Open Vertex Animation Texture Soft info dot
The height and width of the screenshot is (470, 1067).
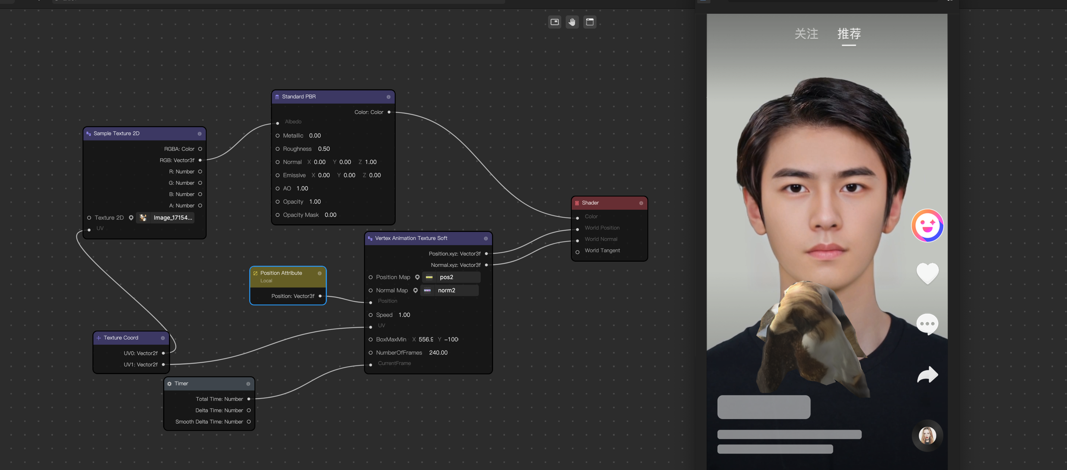[x=486, y=238]
